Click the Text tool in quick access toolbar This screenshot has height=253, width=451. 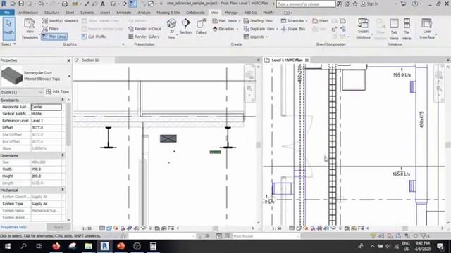tap(103, 4)
